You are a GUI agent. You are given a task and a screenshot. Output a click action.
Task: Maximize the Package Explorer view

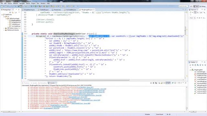click(19, 10)
